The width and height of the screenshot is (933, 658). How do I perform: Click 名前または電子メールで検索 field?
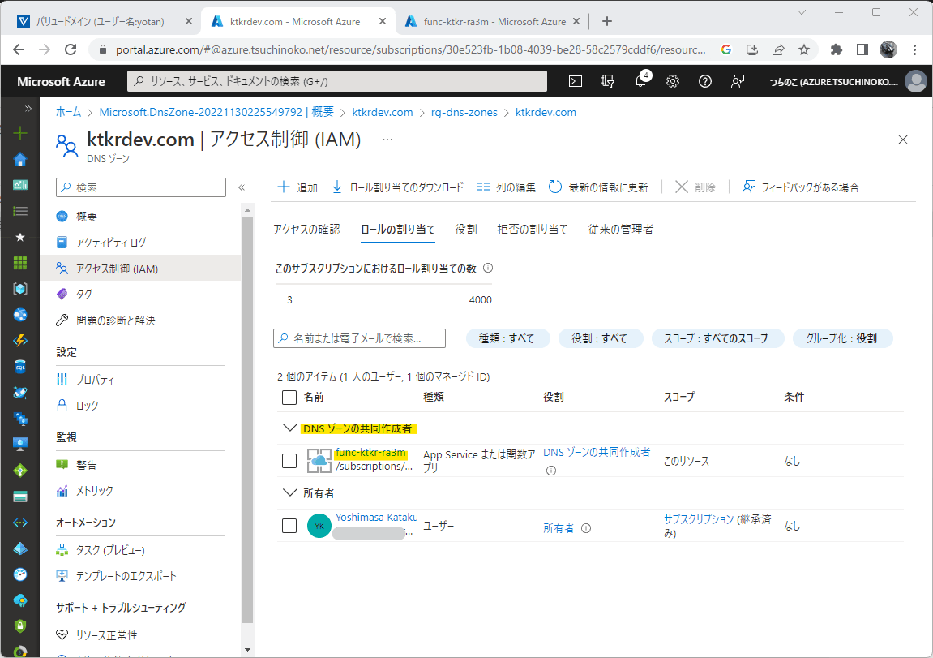(359, 338)
